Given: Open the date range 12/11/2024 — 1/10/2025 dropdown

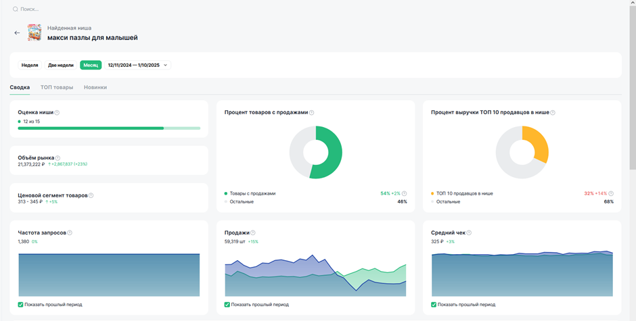Looking at the screenshot, I should pos(137,65).
